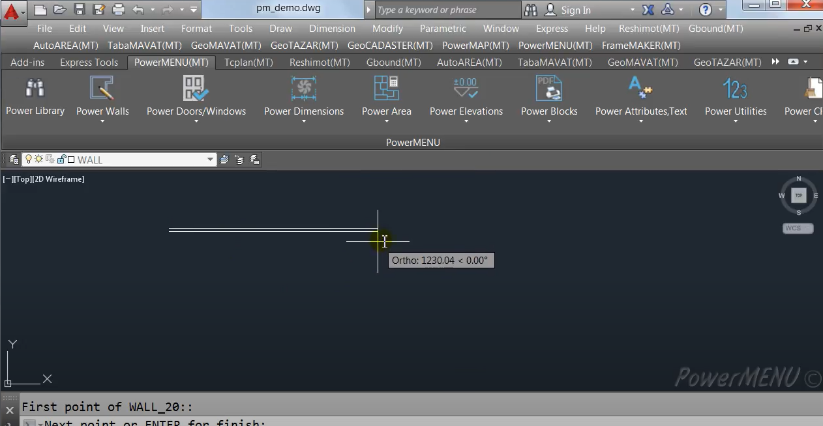Open Power Doors/Windows tool
This screenshot has width=823, height=426.
pos(196,98)
